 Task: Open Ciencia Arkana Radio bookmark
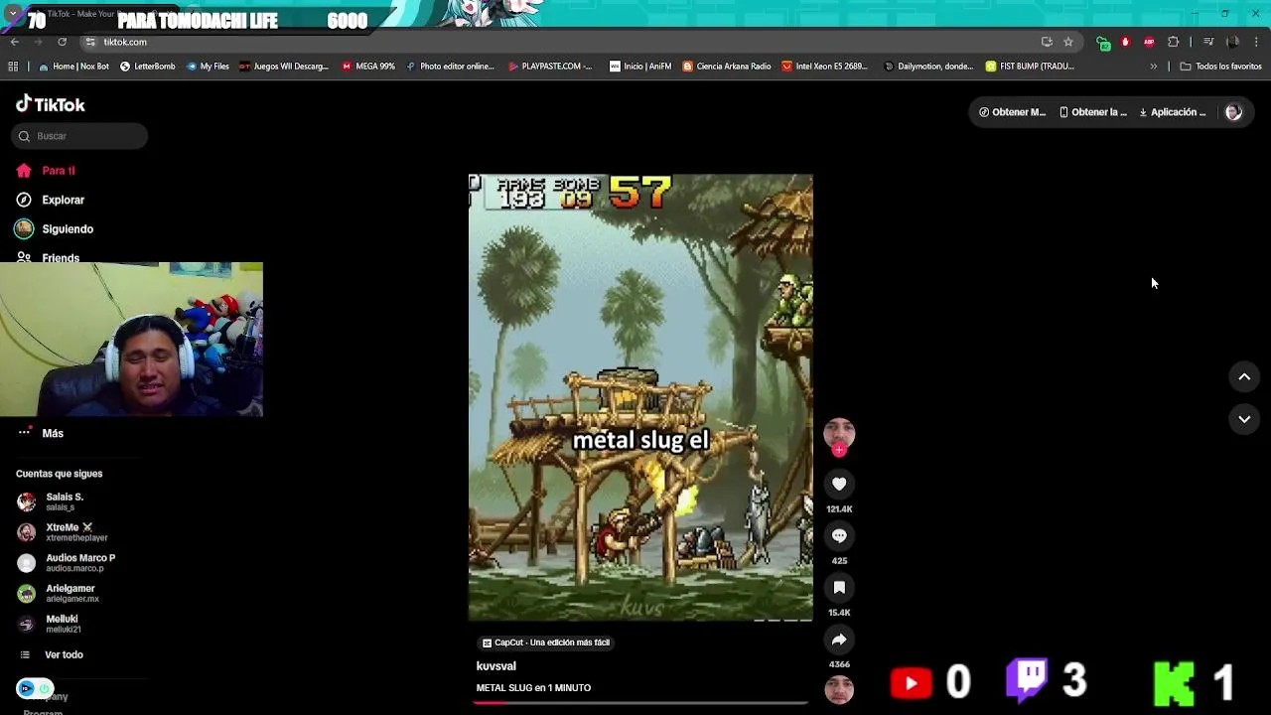coord(727,67)
